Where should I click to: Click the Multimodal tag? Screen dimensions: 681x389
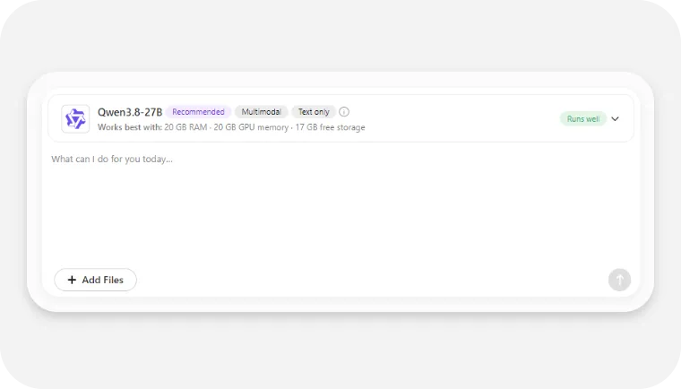pyautogui.click(x=262, y=112)
